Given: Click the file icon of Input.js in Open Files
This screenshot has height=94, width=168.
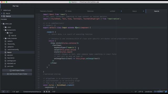Looking at the screenshot, I should click(4, 16).
